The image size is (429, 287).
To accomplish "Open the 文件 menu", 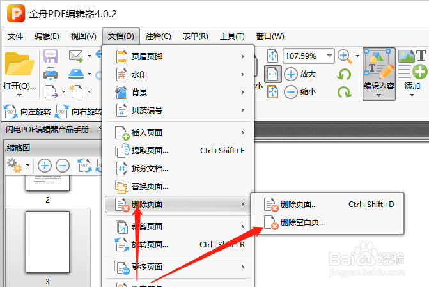I will [x=15, y=36].
